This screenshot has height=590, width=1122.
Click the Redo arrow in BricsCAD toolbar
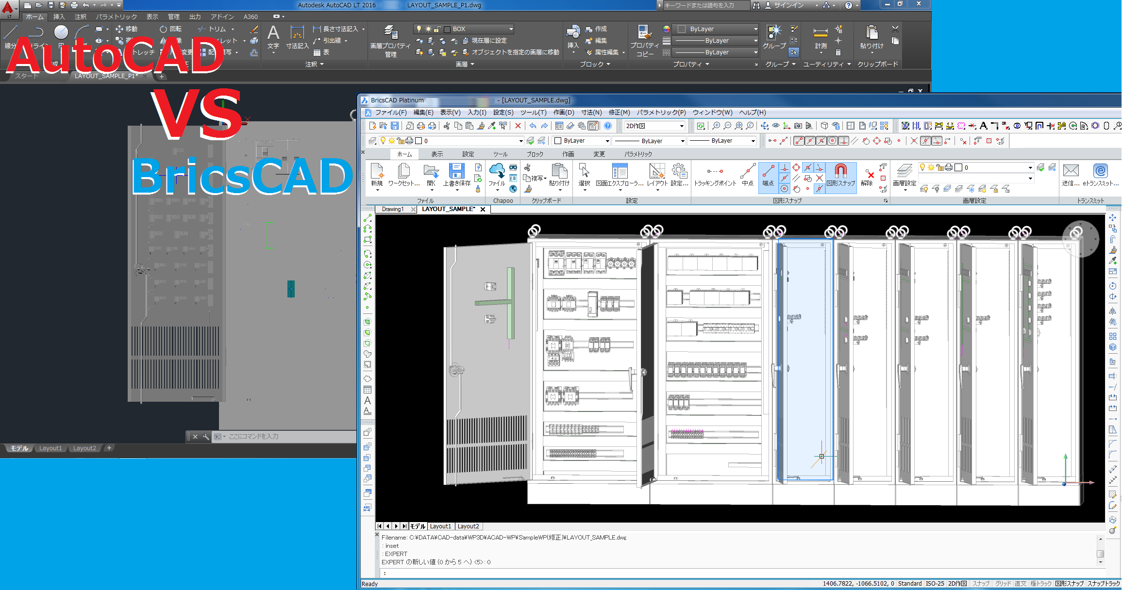(x=544, y=126)
